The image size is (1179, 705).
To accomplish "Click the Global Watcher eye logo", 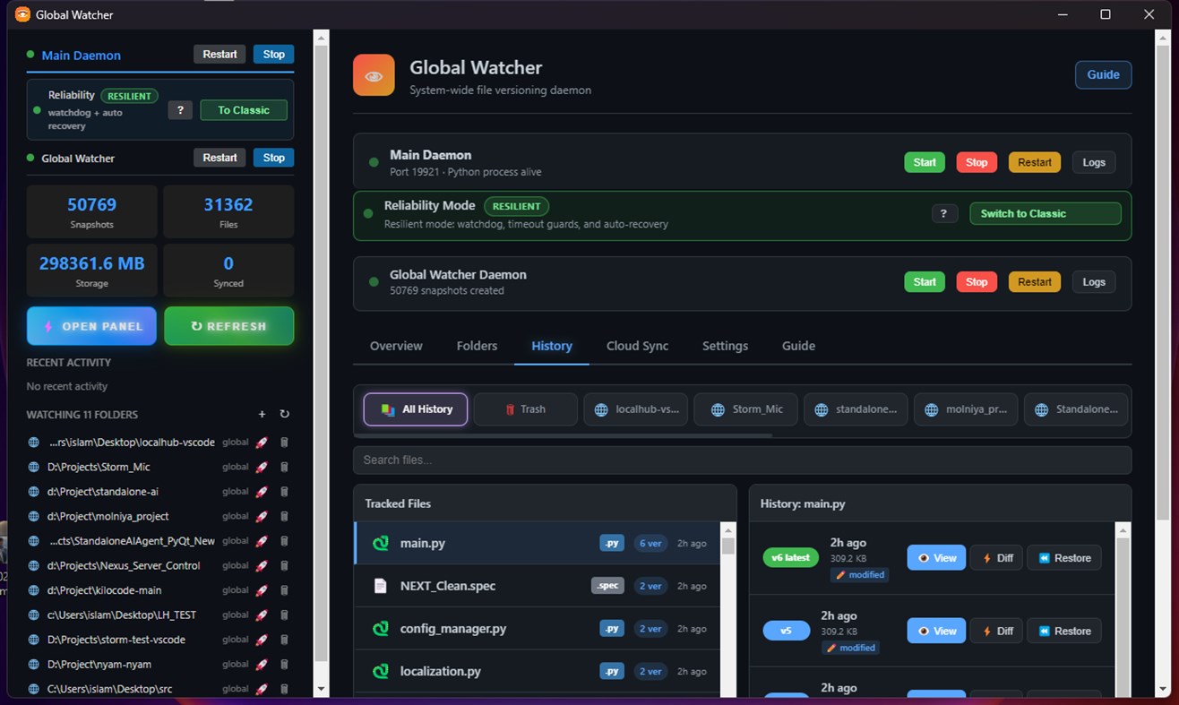I will point(374,75).
